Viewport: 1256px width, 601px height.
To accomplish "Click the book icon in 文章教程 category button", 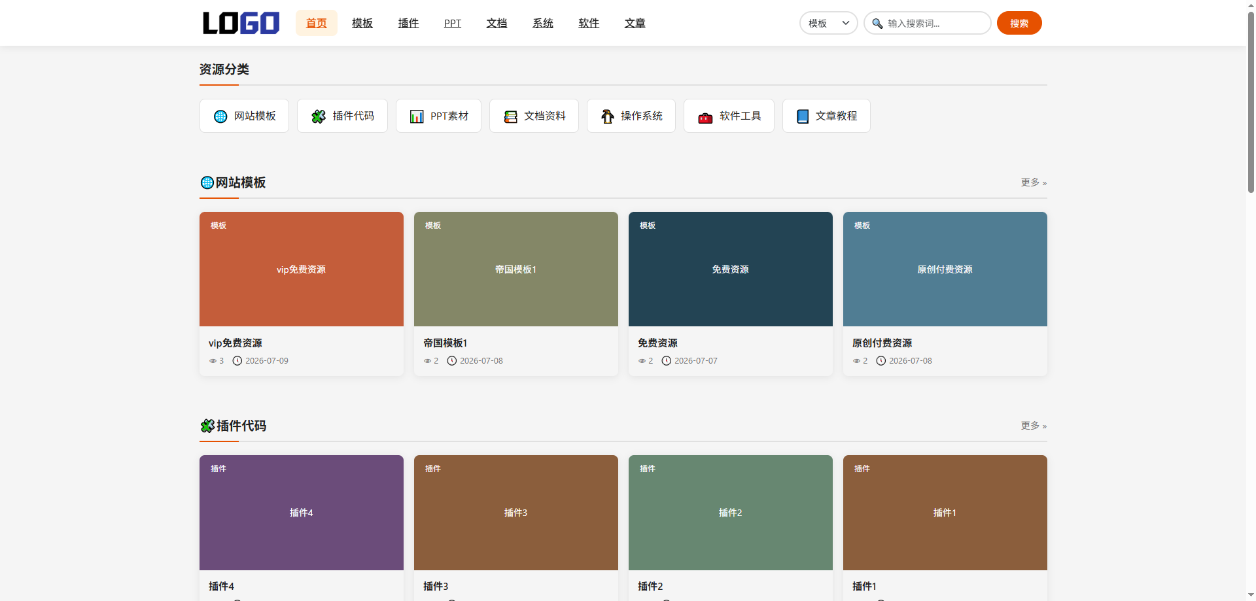I will tap(803, 116).
